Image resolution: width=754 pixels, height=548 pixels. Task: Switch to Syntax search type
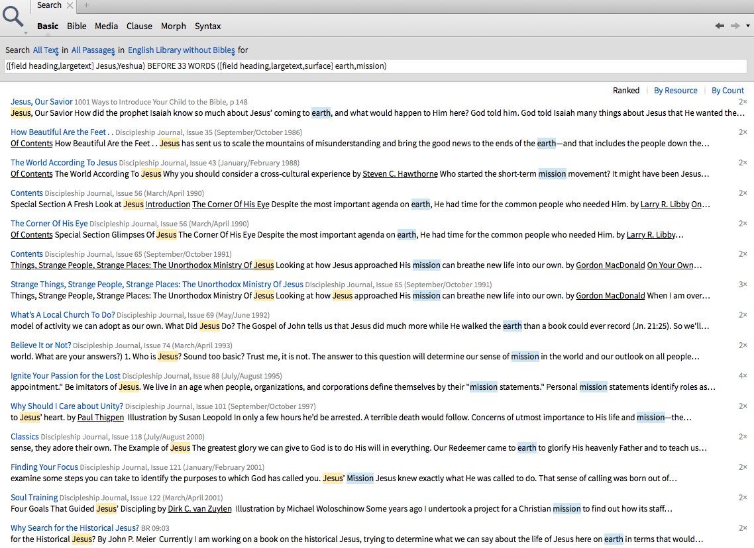coord(208,26)
